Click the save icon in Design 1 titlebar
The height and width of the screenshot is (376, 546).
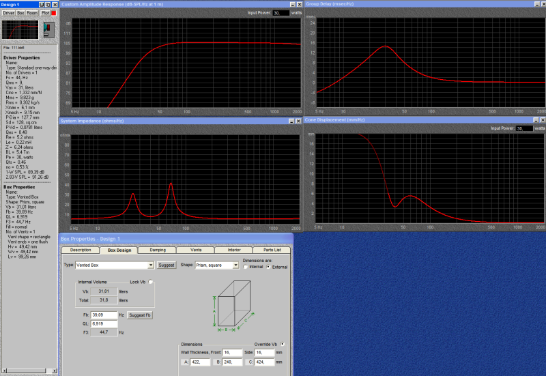[42, 5]
